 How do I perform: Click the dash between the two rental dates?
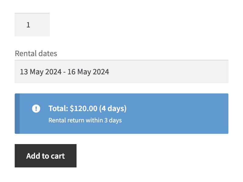[x=64, y=72]
